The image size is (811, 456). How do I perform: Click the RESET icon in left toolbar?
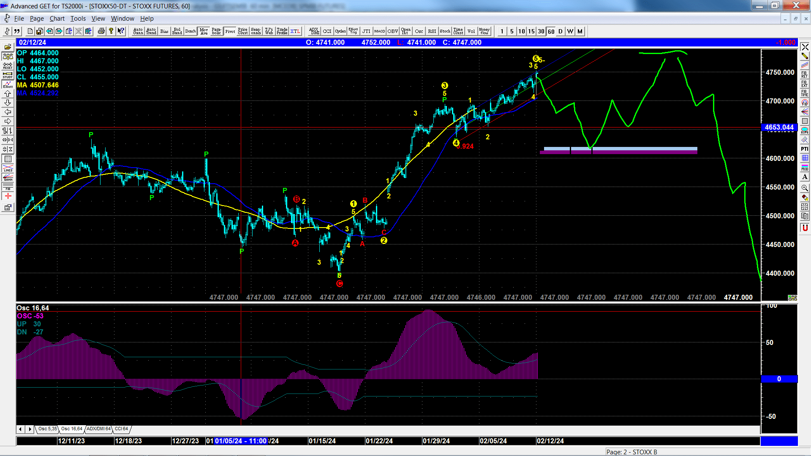coord(8,65)
